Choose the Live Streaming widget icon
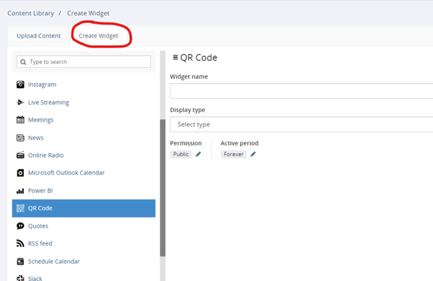 tap(20, 103)
